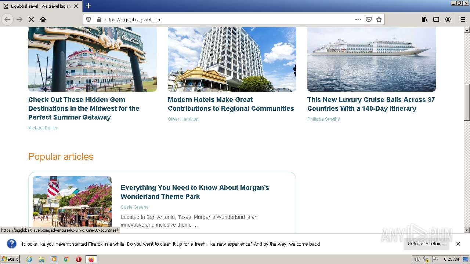This screenshot has height=264, width=470.
Task: Open the modern hotel building image
Action: click(232, 59)
